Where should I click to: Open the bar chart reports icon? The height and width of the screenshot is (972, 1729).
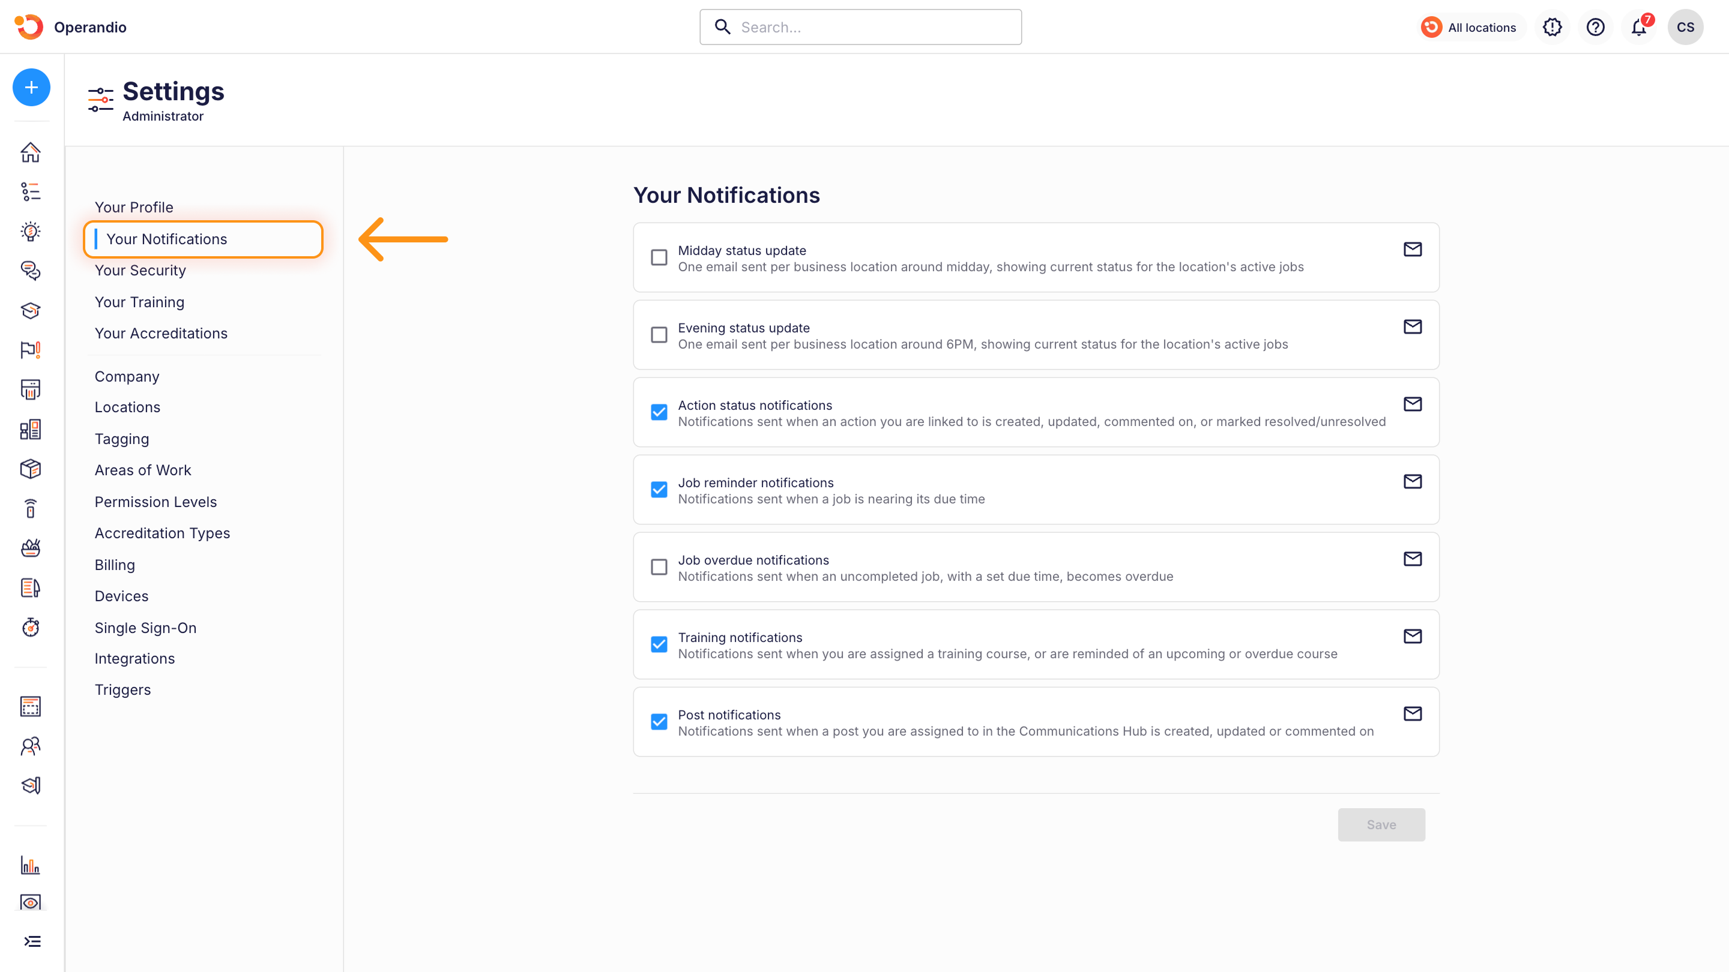tap(31, 865)
